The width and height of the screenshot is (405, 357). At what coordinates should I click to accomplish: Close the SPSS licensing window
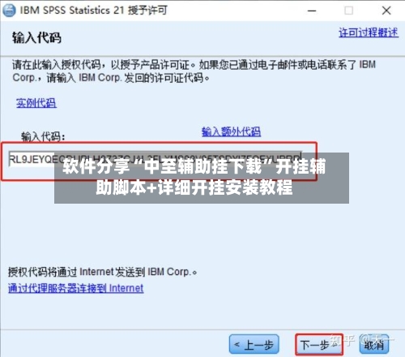click(386, 11)
